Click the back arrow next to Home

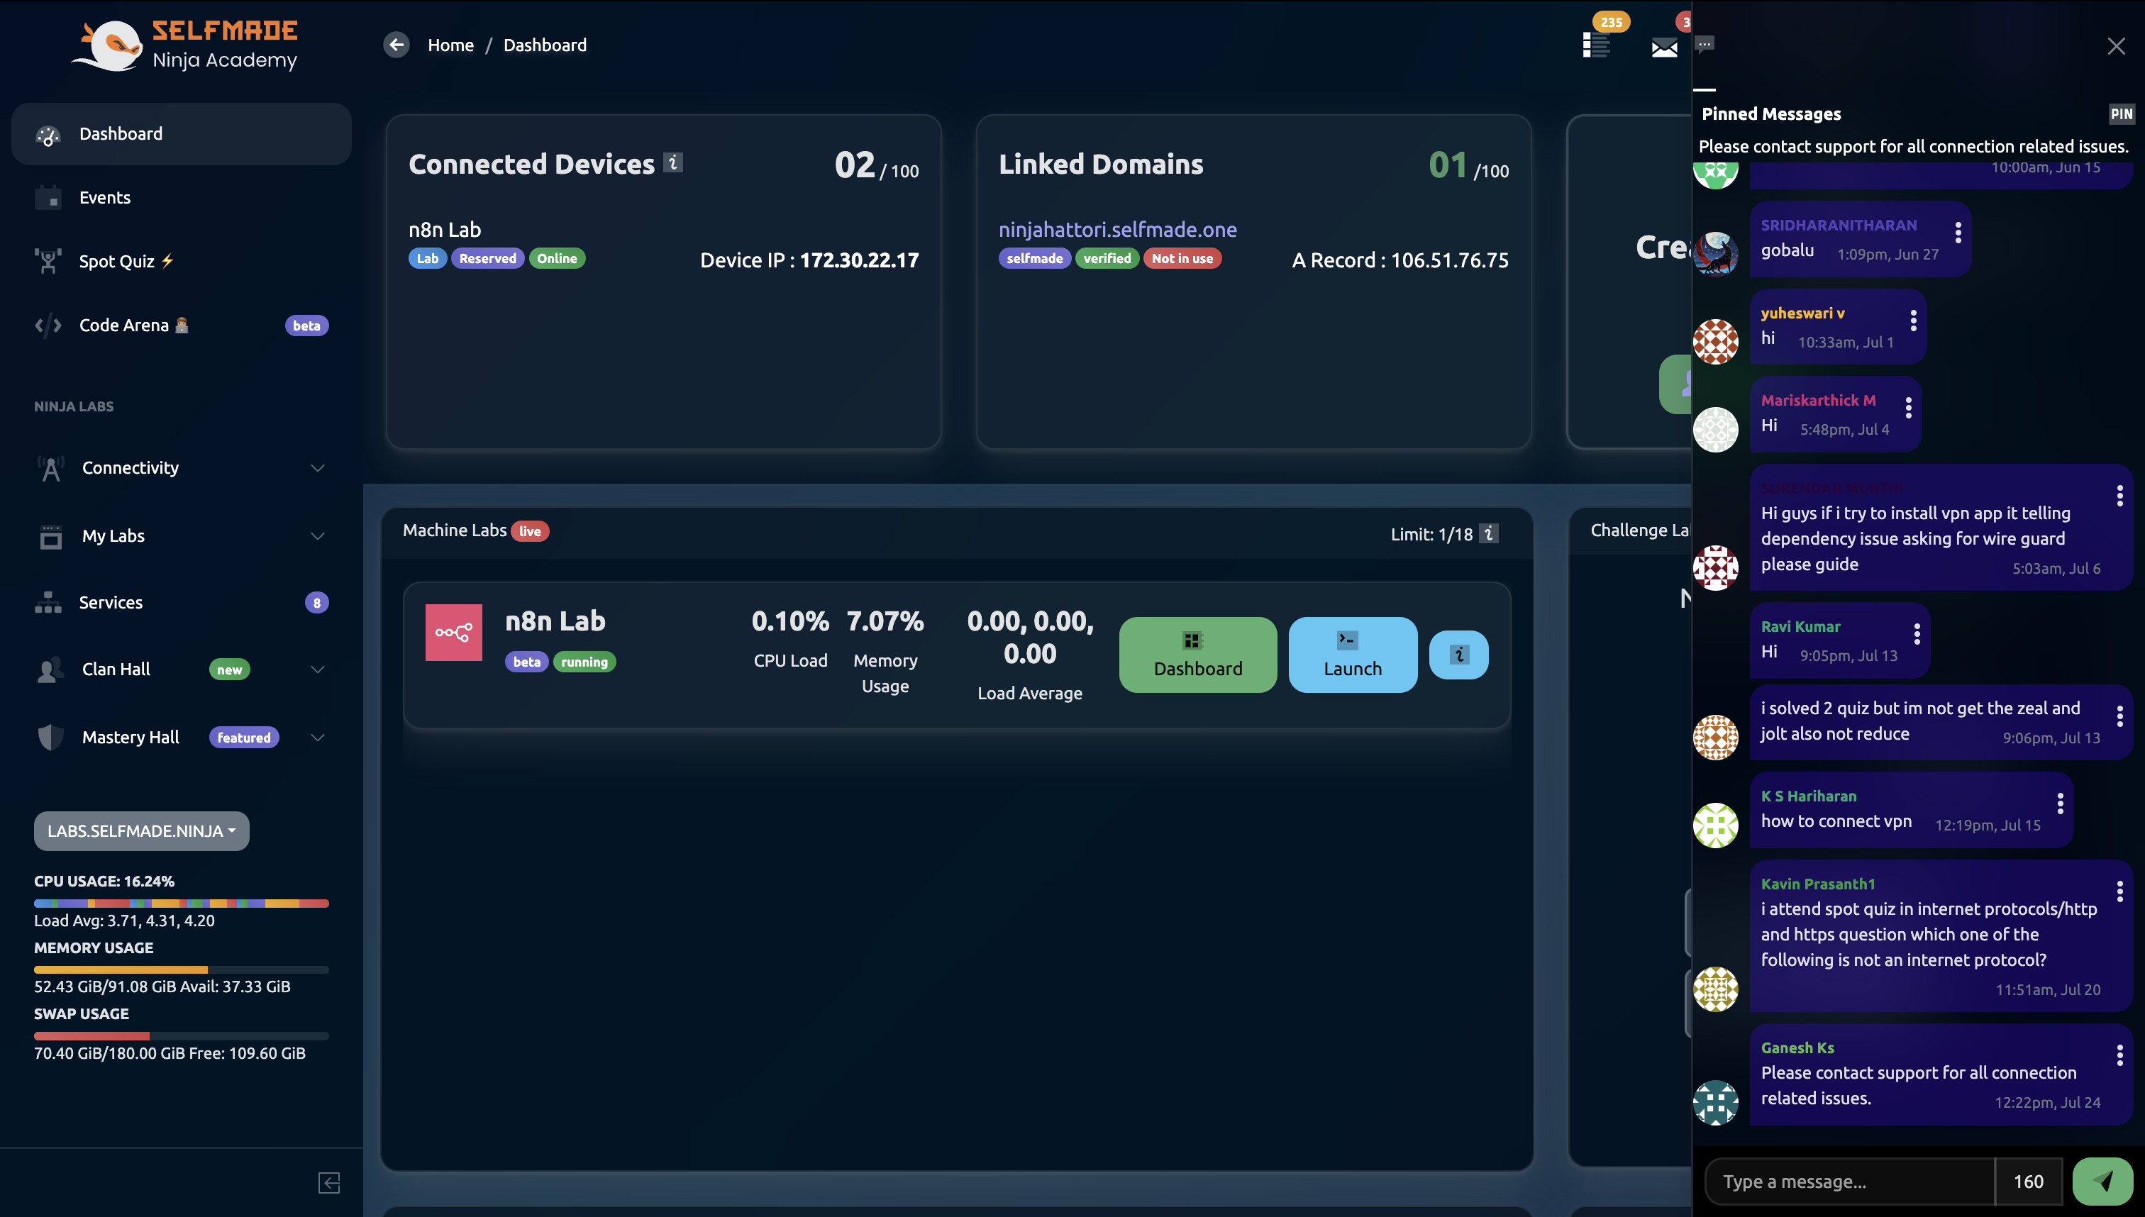[x=397, y=45]
